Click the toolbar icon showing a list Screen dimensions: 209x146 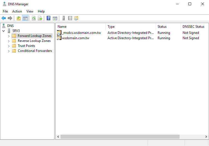point(70,18)
